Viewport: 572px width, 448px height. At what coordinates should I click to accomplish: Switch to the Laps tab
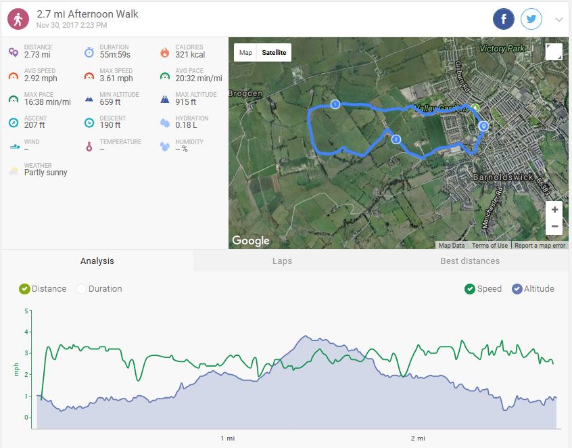[282, 261]
